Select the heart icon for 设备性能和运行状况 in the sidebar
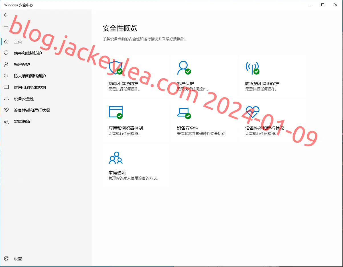Screen dimensions: 343x267 (6, 110)
